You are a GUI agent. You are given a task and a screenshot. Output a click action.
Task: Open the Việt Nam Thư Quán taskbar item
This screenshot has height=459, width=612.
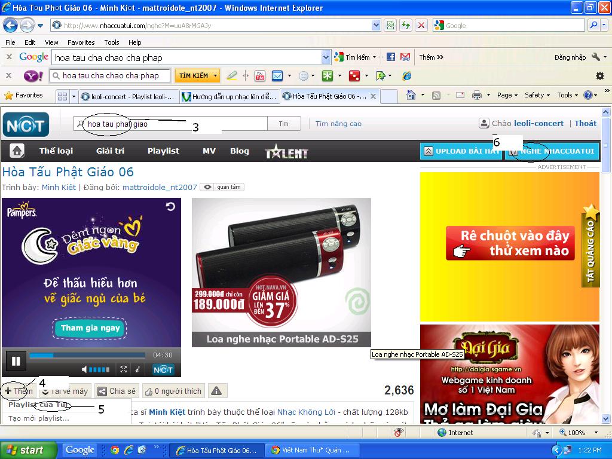(311, 451)
